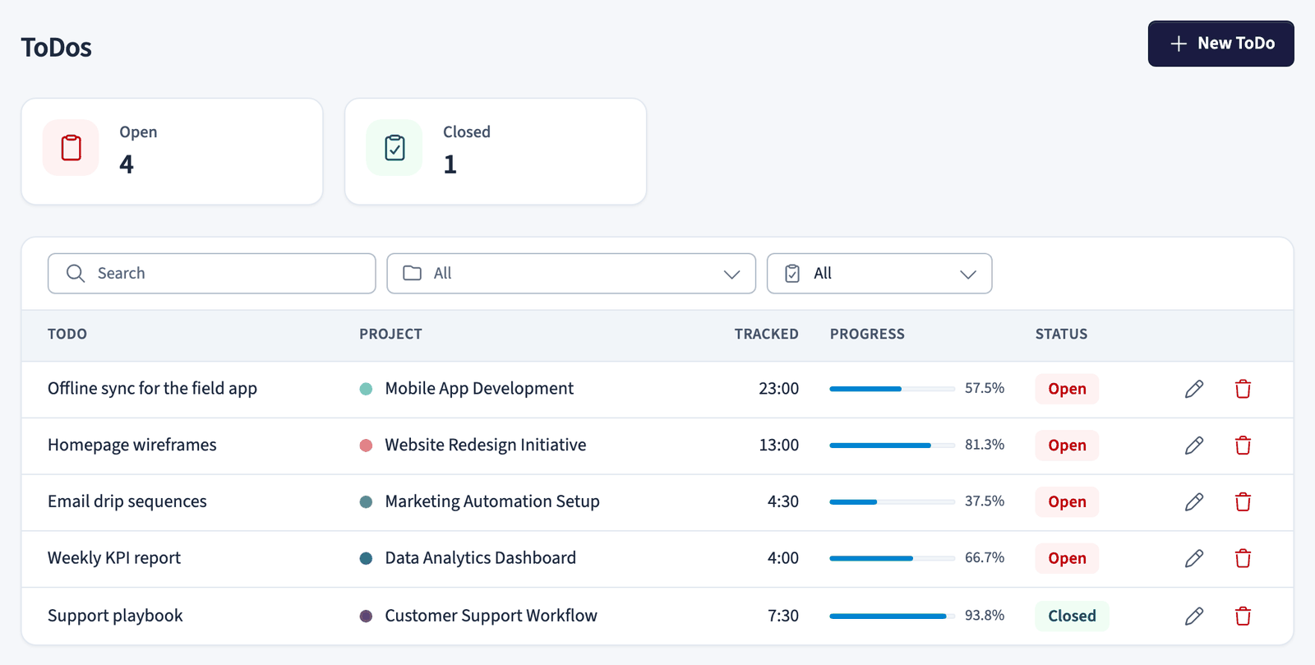Click the Email drip sequences todo name
The image size is (1315, 665).
click(127, 502)
